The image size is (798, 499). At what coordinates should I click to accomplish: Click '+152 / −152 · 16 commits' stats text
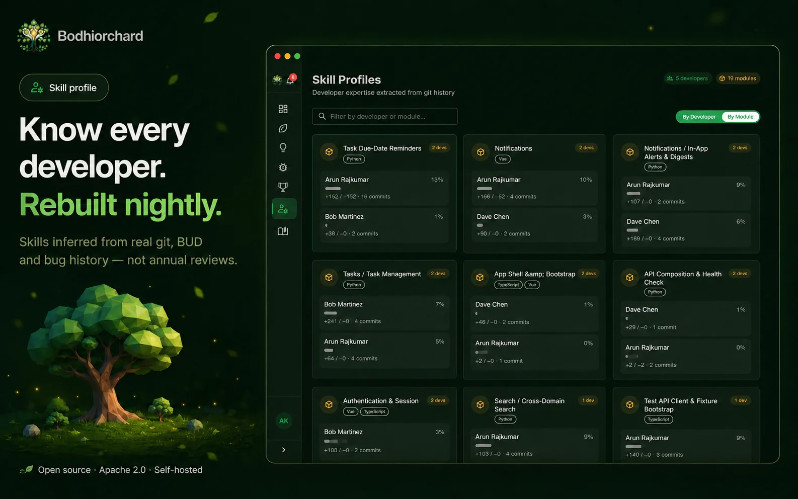click(358, 197)
